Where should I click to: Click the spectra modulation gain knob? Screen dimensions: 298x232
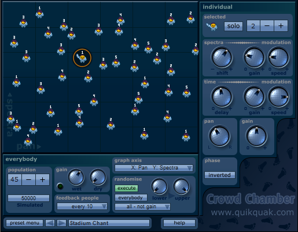tap(254, 58)
